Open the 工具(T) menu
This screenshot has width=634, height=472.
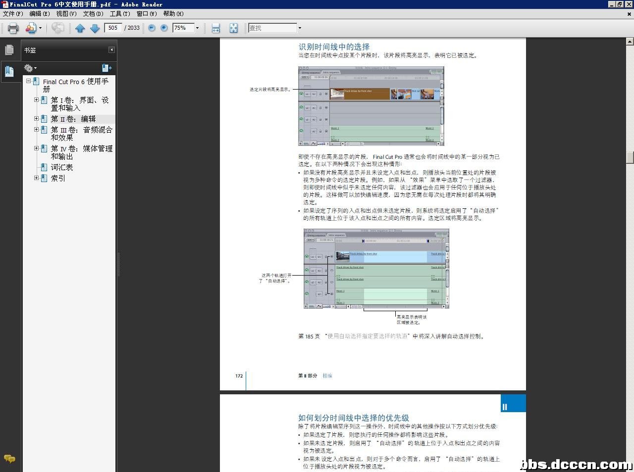120,14
